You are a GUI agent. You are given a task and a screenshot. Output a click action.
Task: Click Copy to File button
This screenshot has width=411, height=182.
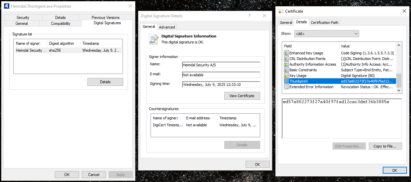tap(385, 146)
